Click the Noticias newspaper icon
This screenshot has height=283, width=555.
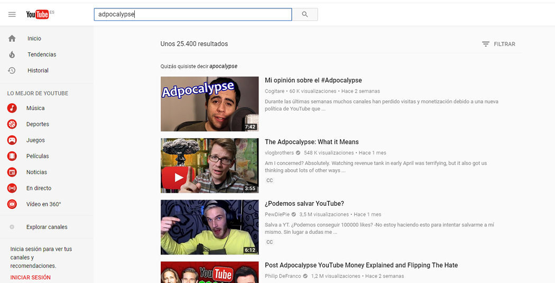(12, 172)
